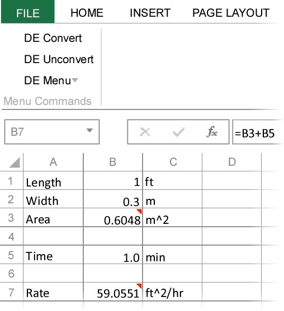Click the Menu Commands group label
This screenshot has height=311, width=284.
pos(48,101)
